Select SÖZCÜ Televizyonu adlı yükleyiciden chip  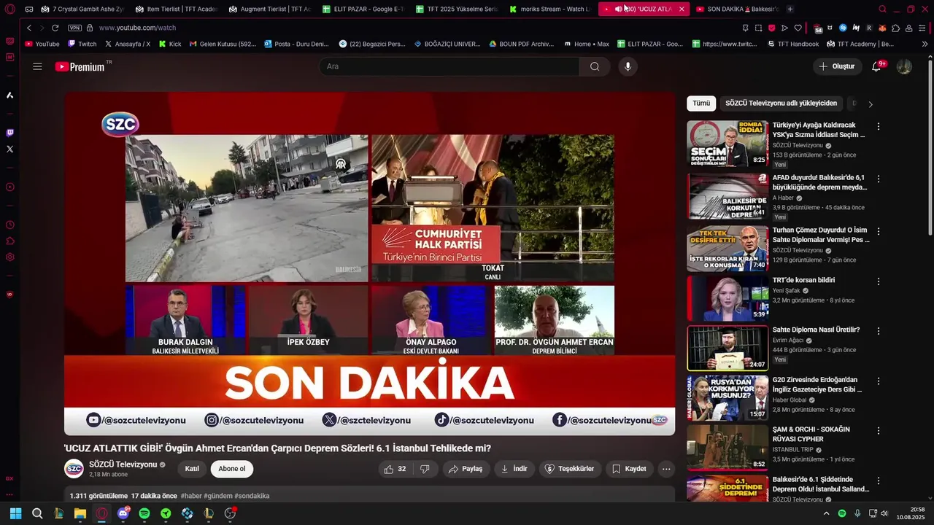[x=781, y=104]
